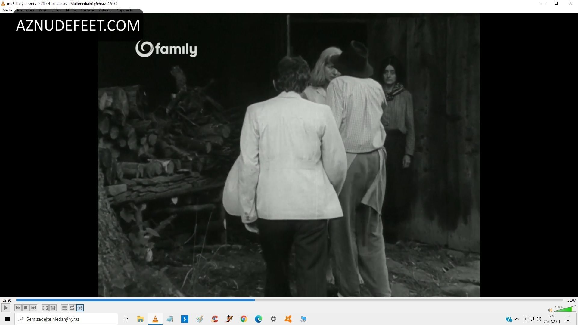Seek within the video progress bar
This screenshot has height=325, width=578.
click(289, 300)
